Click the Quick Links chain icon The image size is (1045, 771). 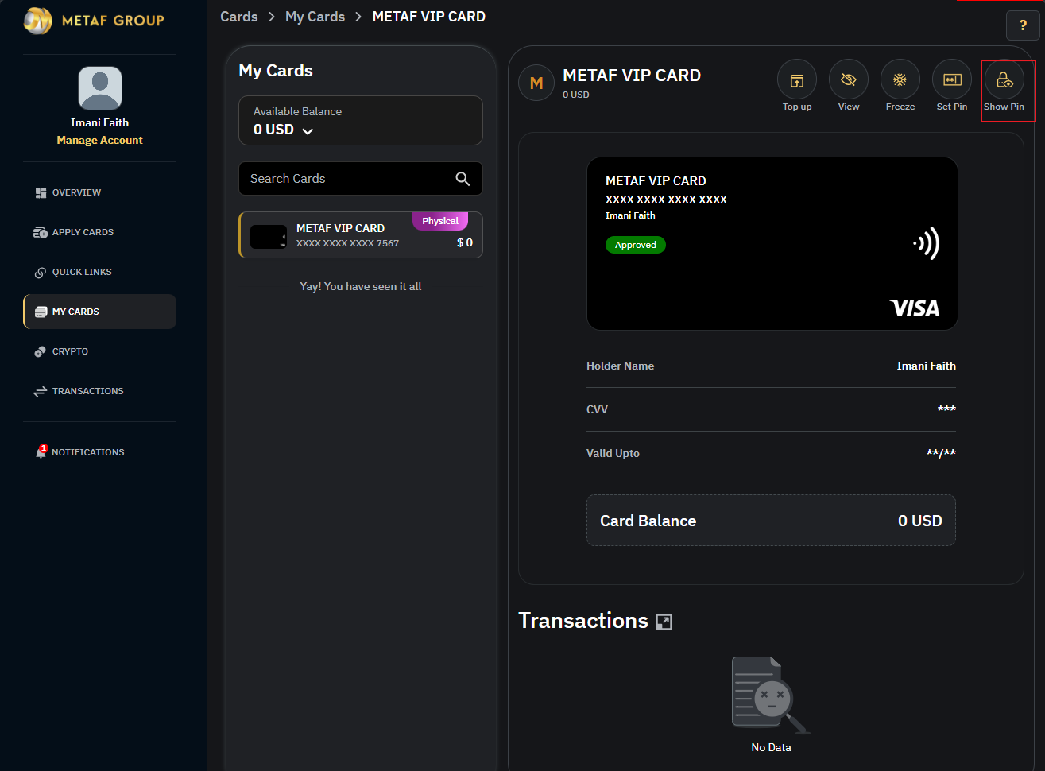click(41, 272)
